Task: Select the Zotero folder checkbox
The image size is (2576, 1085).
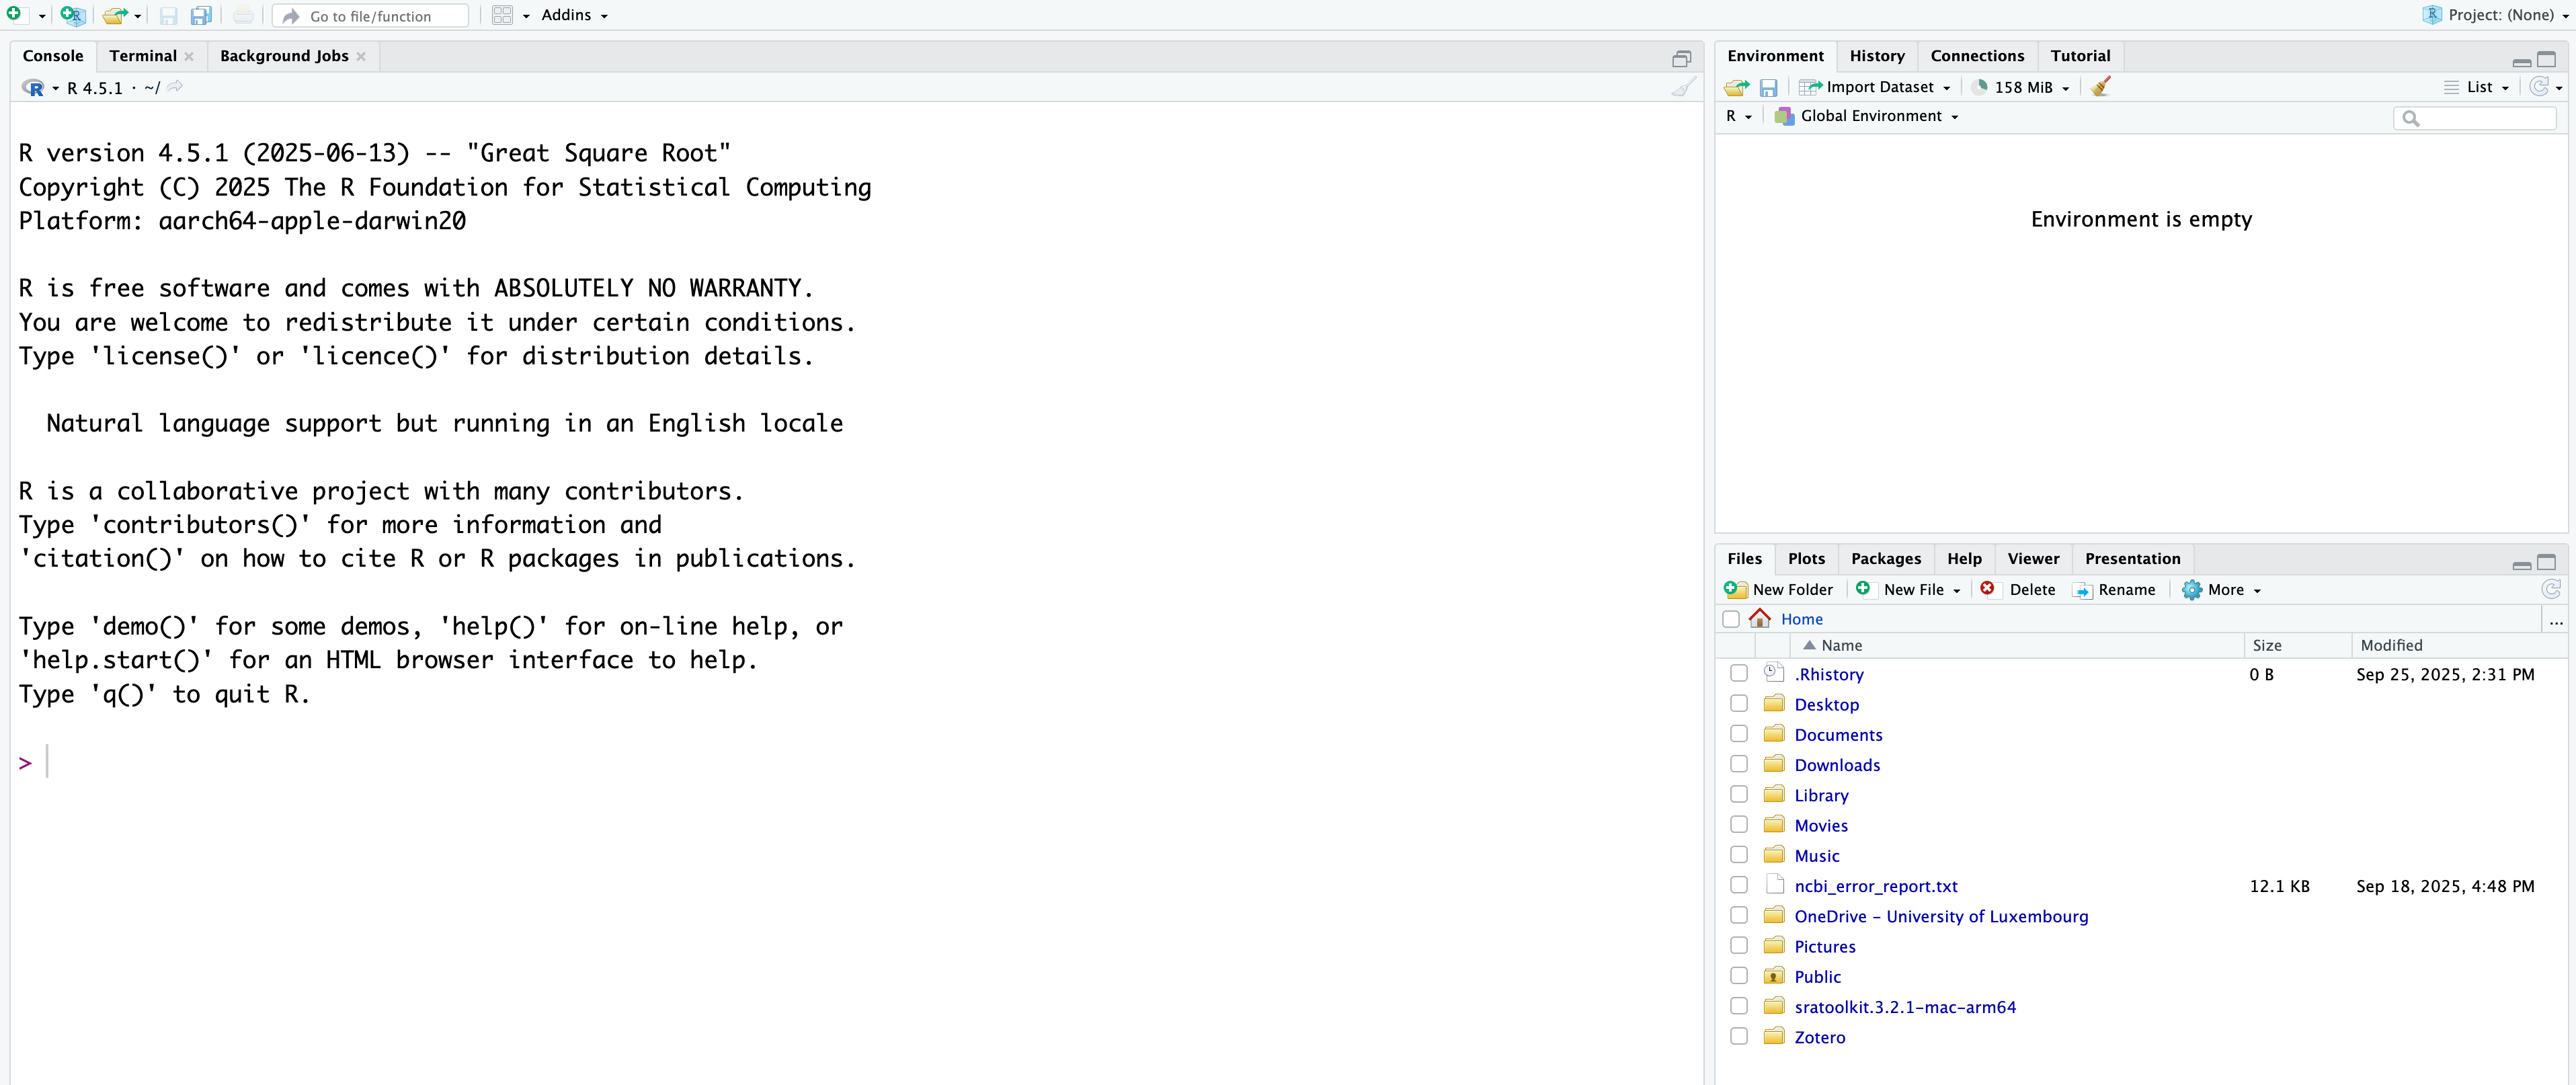Action: click(x=1739, y=1036)
